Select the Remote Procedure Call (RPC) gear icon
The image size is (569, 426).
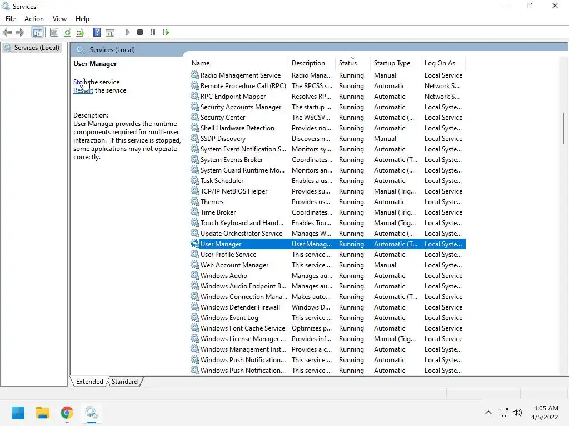coord(195,86)
